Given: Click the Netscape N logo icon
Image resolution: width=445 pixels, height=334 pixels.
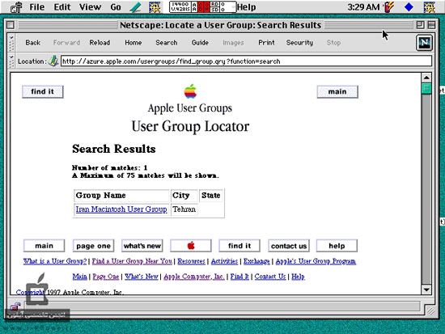Looking at the screenshot, I should click(424, 43).
